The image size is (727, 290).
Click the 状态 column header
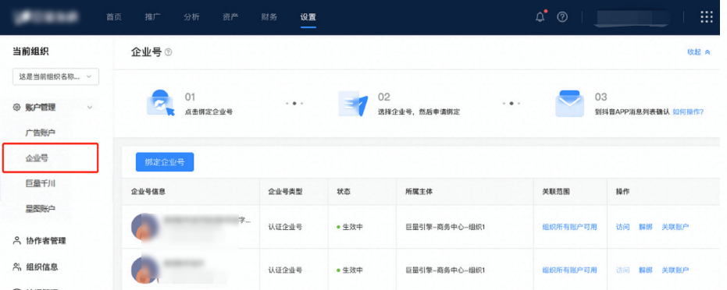(x=343, y=192)
